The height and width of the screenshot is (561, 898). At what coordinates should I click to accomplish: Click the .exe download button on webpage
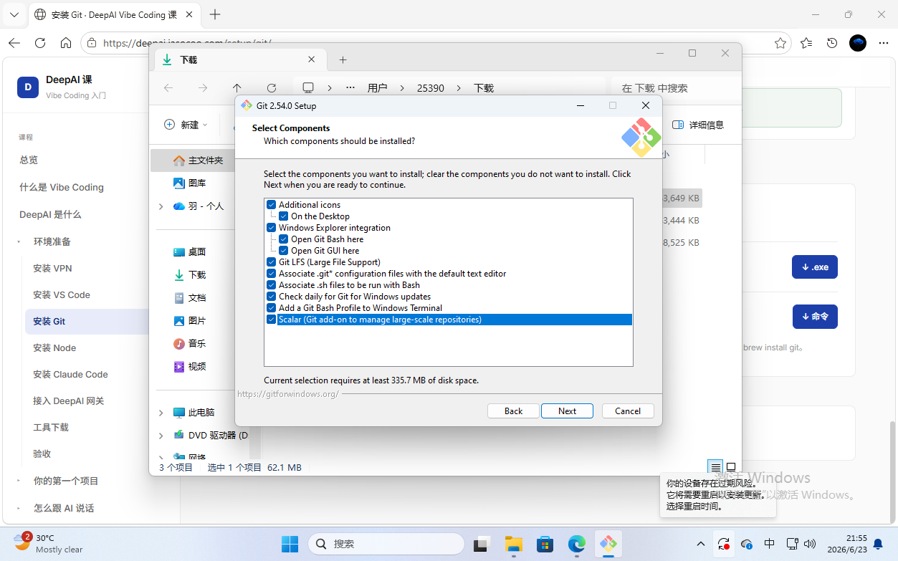click(x=815, y=267)
